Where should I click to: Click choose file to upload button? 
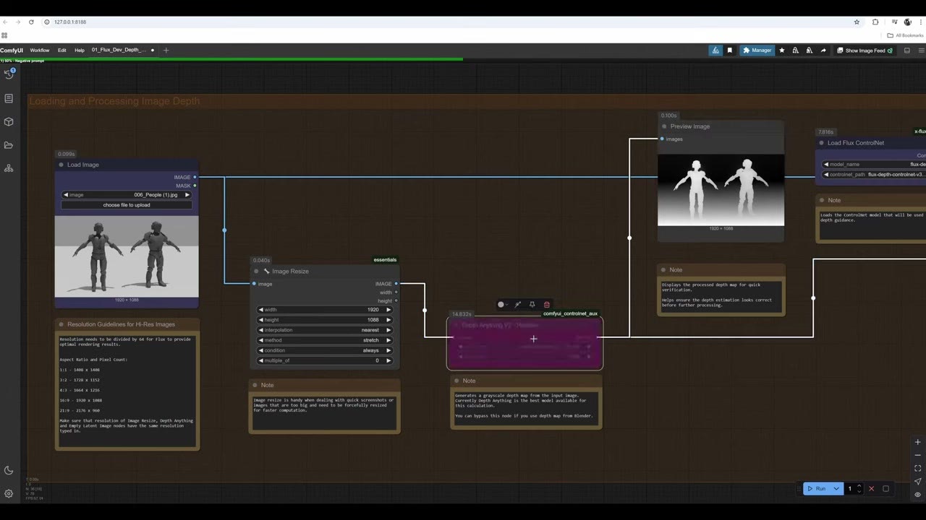tap(127, 205)
